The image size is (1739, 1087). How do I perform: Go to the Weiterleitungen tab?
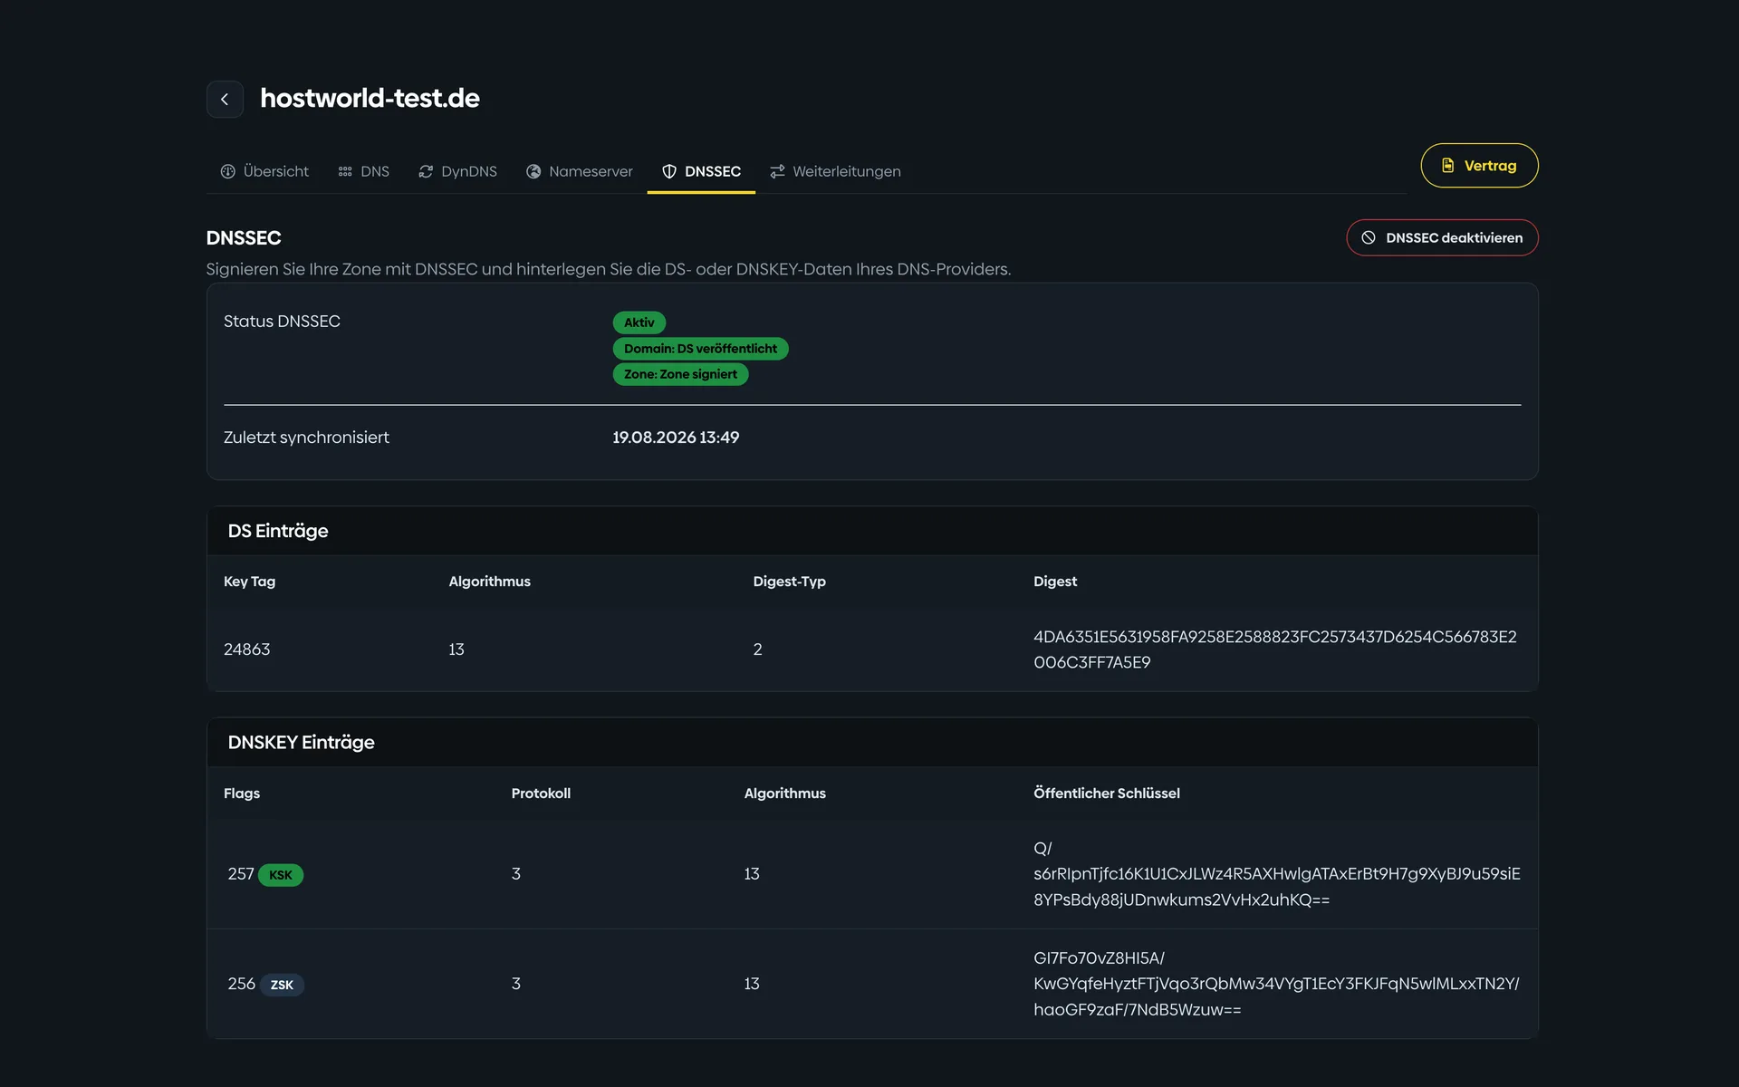click(x=835, y=171)
